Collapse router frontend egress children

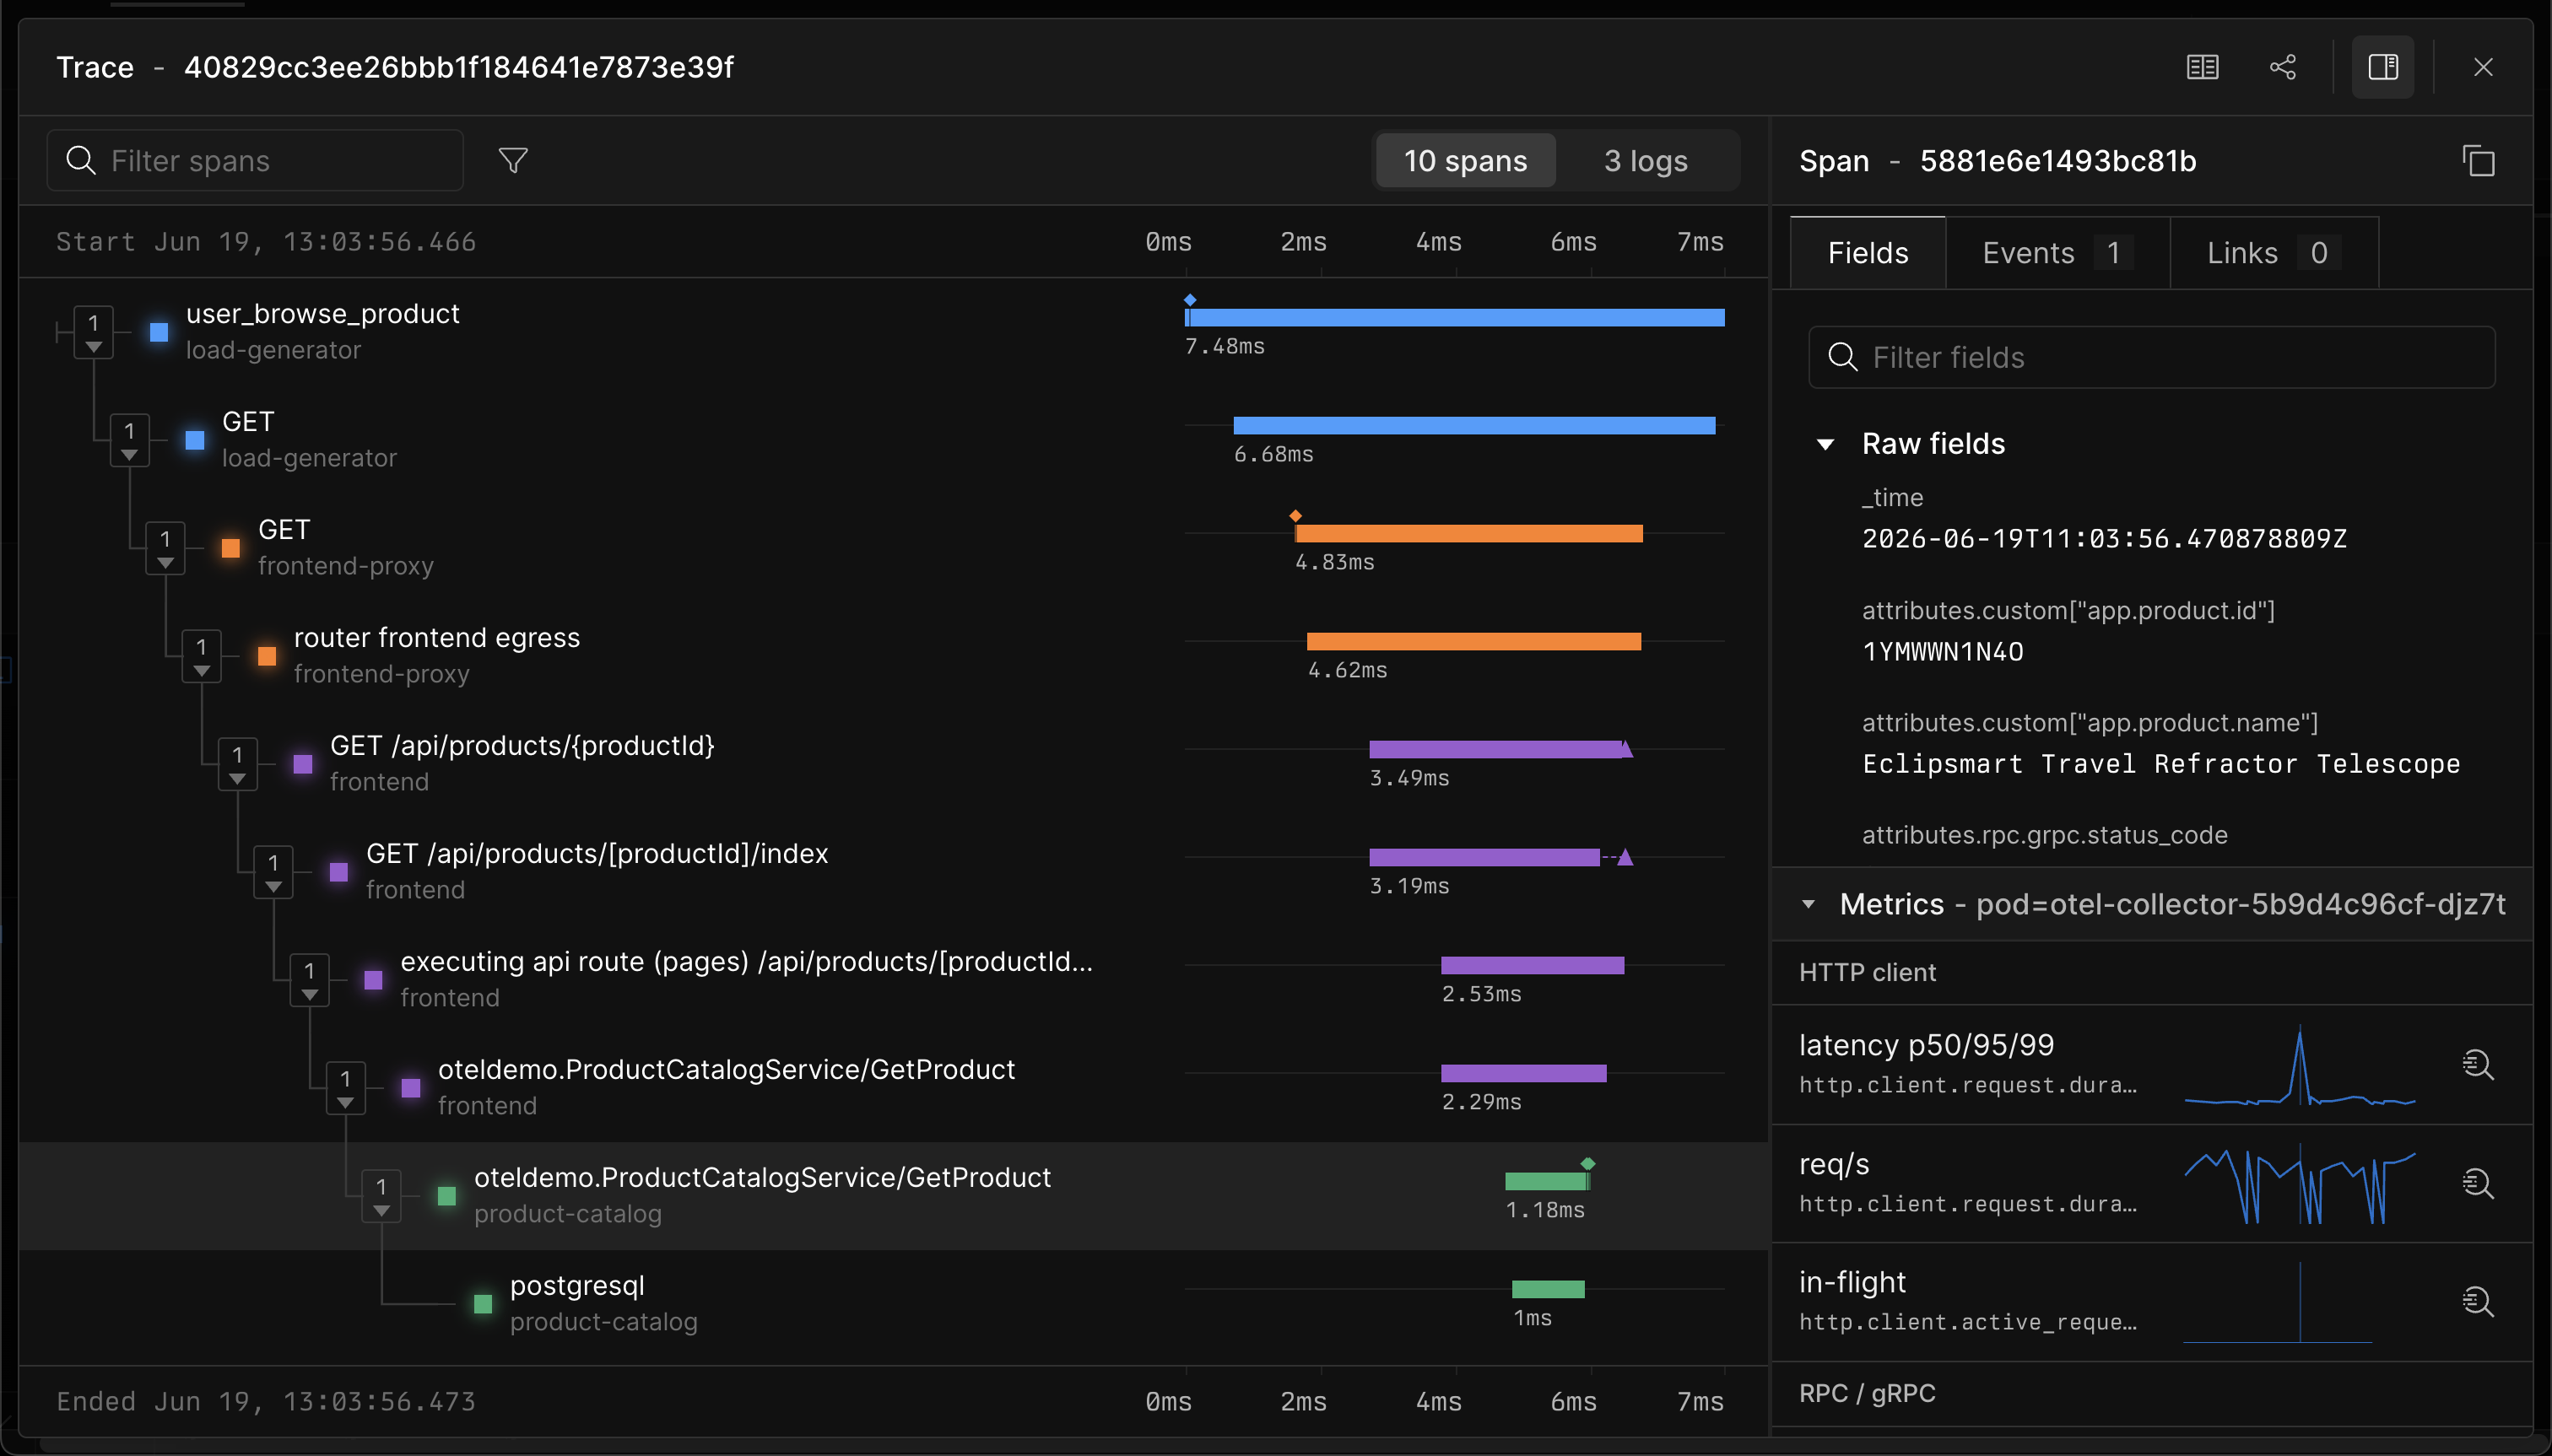(201, 656)
